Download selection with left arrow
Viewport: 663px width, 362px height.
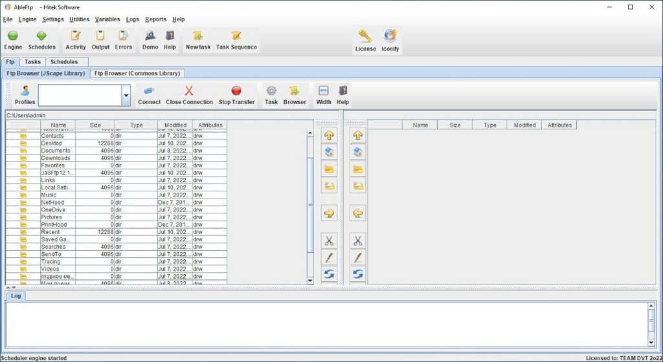(x=357, y=213)
